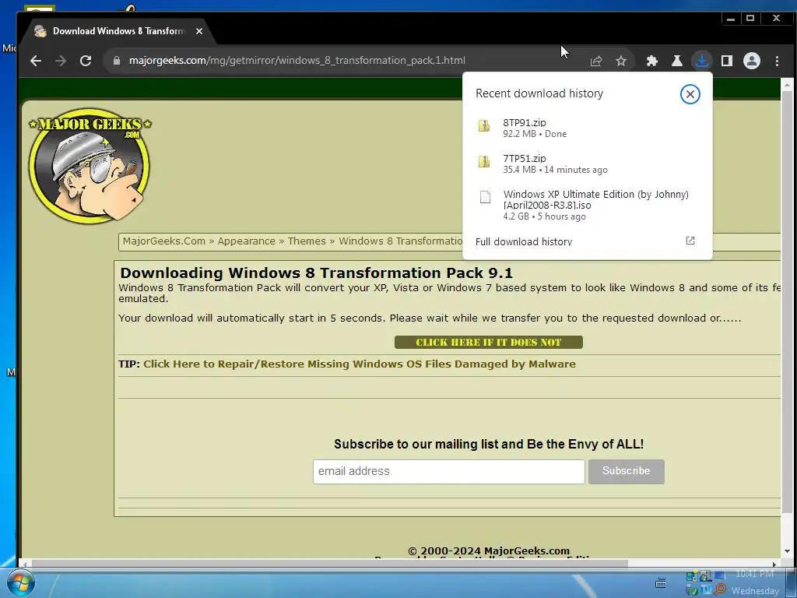Image resolution: width=797 pixels, height=598 pixels.
Task: Click the vertical scrollbar up arrow
Action: click(787, 85)
